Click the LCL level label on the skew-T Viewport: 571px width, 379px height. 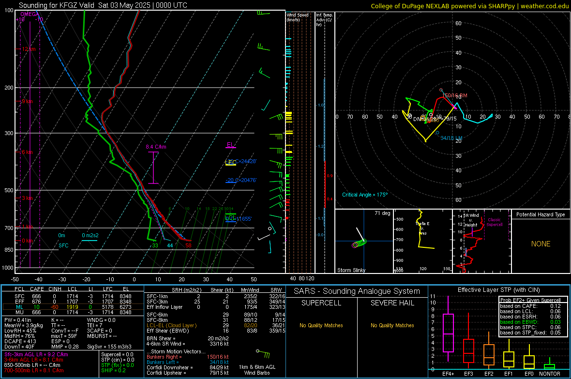pos(230,218)
